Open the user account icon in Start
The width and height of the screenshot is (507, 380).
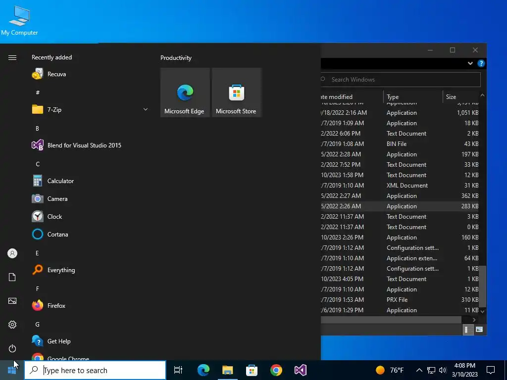click(x=12, y=253)
